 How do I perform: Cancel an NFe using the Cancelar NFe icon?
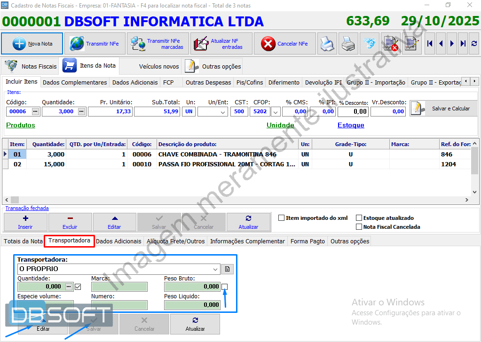click(x=267, y=44)
